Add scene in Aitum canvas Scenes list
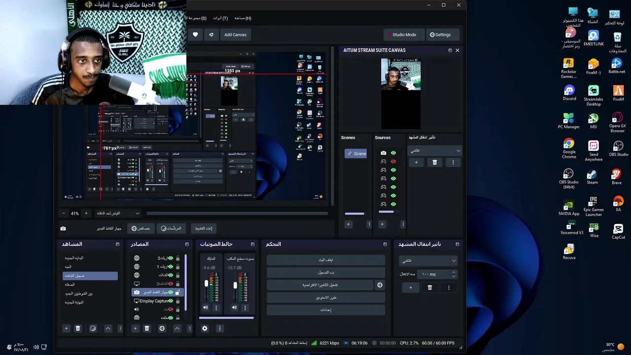This screenshot has width=631, height=355. pos(348,224)
